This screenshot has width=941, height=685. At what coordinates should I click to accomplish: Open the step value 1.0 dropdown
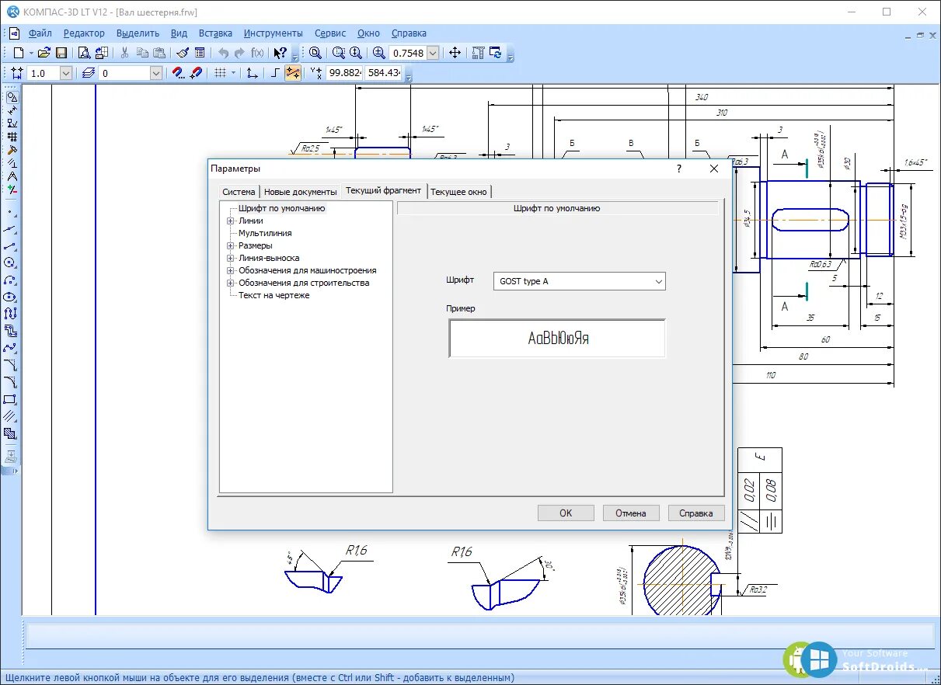pos(66,73)
